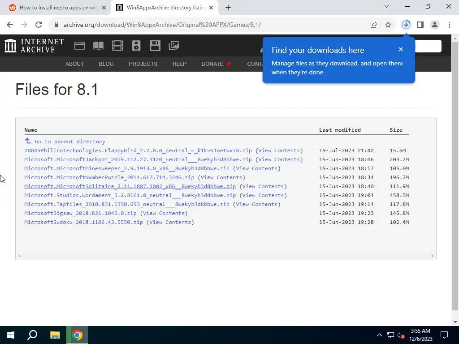The image size is (459, 344).
Task: Bookmark this page with the star icon
Action: click(388, 25)
